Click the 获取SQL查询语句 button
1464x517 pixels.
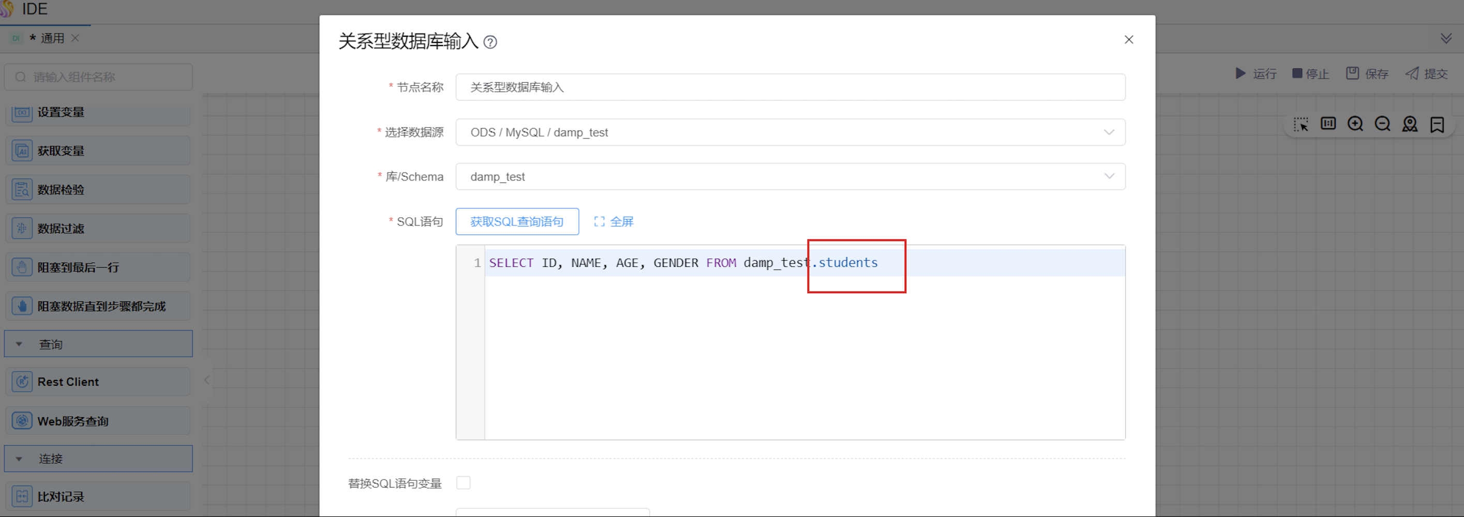[517, 222]
